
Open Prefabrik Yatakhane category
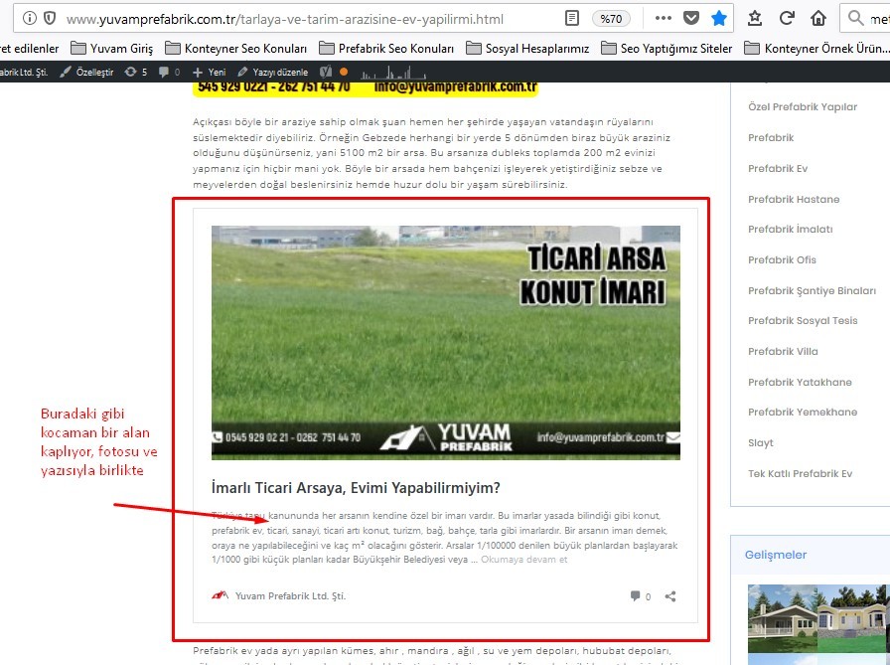[x=800, y=382]
